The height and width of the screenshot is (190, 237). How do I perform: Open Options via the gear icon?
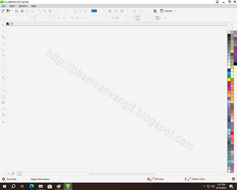tap(155, 11)
